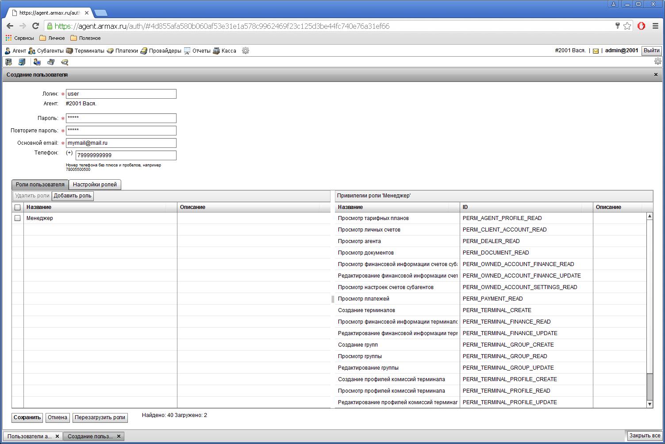Select the Просмотр платежей privilege row

pos(491,299)
